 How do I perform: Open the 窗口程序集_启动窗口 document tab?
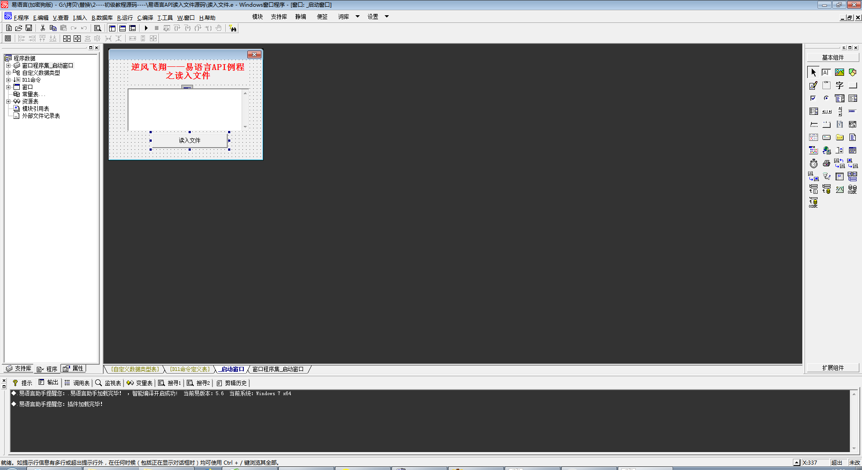tap(278, 370)
